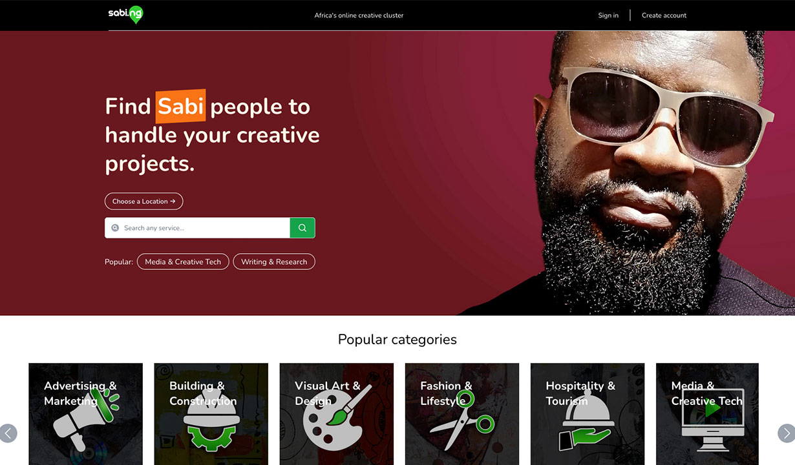Viewport: 795px width, 465px height.
Task: Click the megaphone Advertising & Marketing icon
Action: click(84, 418)
